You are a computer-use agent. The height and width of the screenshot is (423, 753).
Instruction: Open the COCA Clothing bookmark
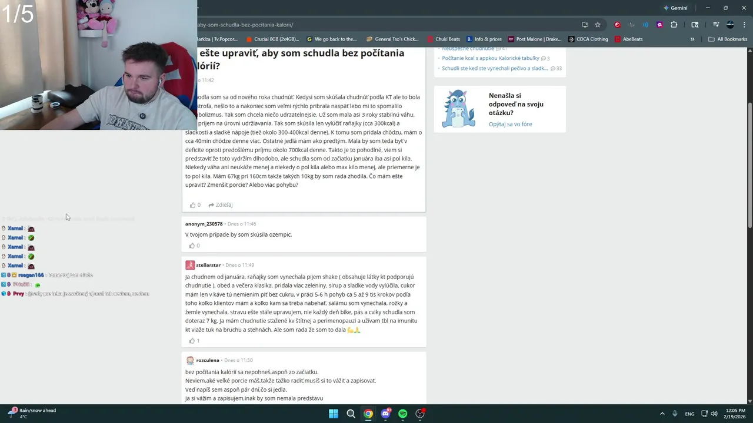tap(588, 39)
